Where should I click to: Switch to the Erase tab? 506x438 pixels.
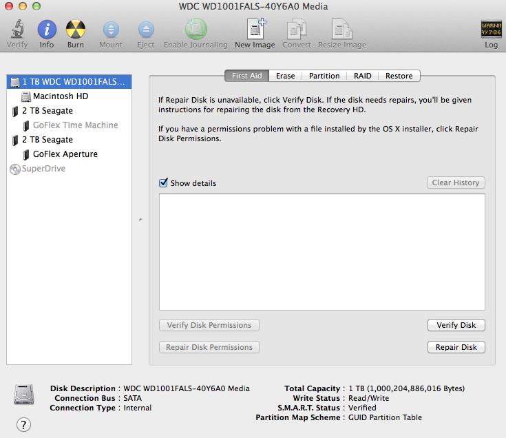coord(285,76)
